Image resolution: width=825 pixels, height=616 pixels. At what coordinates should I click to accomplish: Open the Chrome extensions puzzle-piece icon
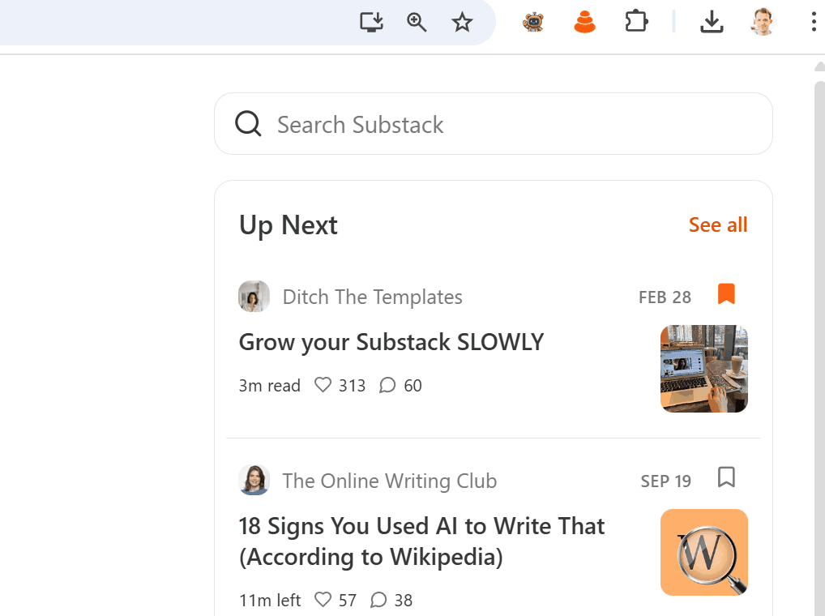(636, 22)
